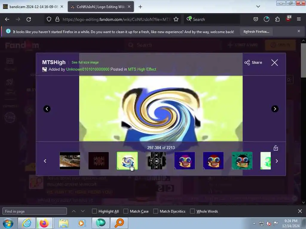Select the dark red pattern thumbnail
This screenshot has height=229, width=306.
click(99, 161)
